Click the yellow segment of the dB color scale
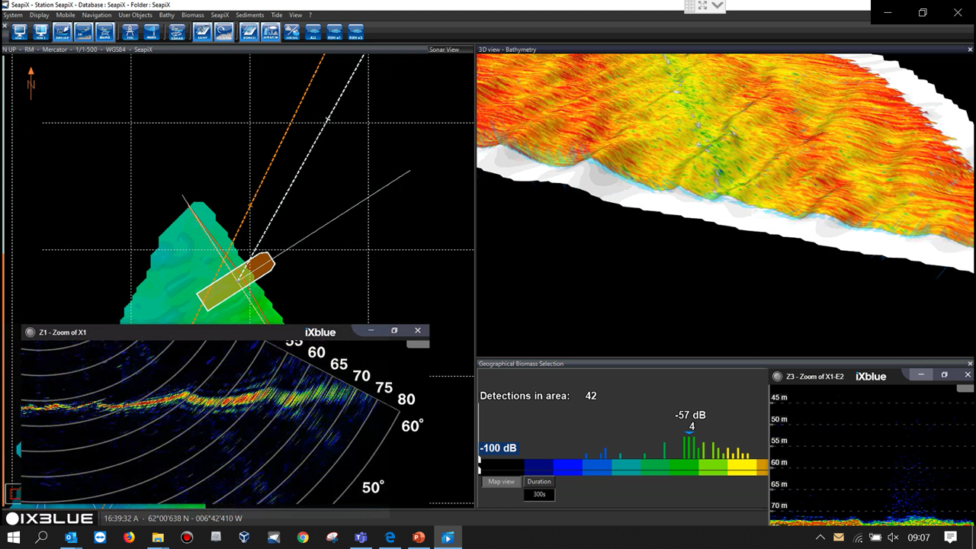 tap(742, 467)
